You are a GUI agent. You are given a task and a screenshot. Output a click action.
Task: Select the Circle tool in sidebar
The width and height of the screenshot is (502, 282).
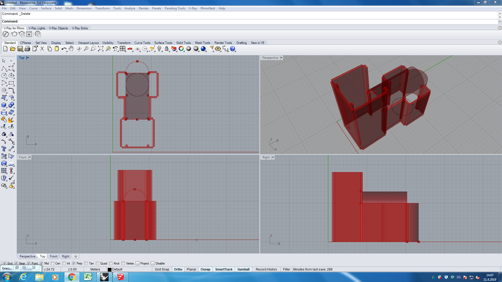click(4, 76)
